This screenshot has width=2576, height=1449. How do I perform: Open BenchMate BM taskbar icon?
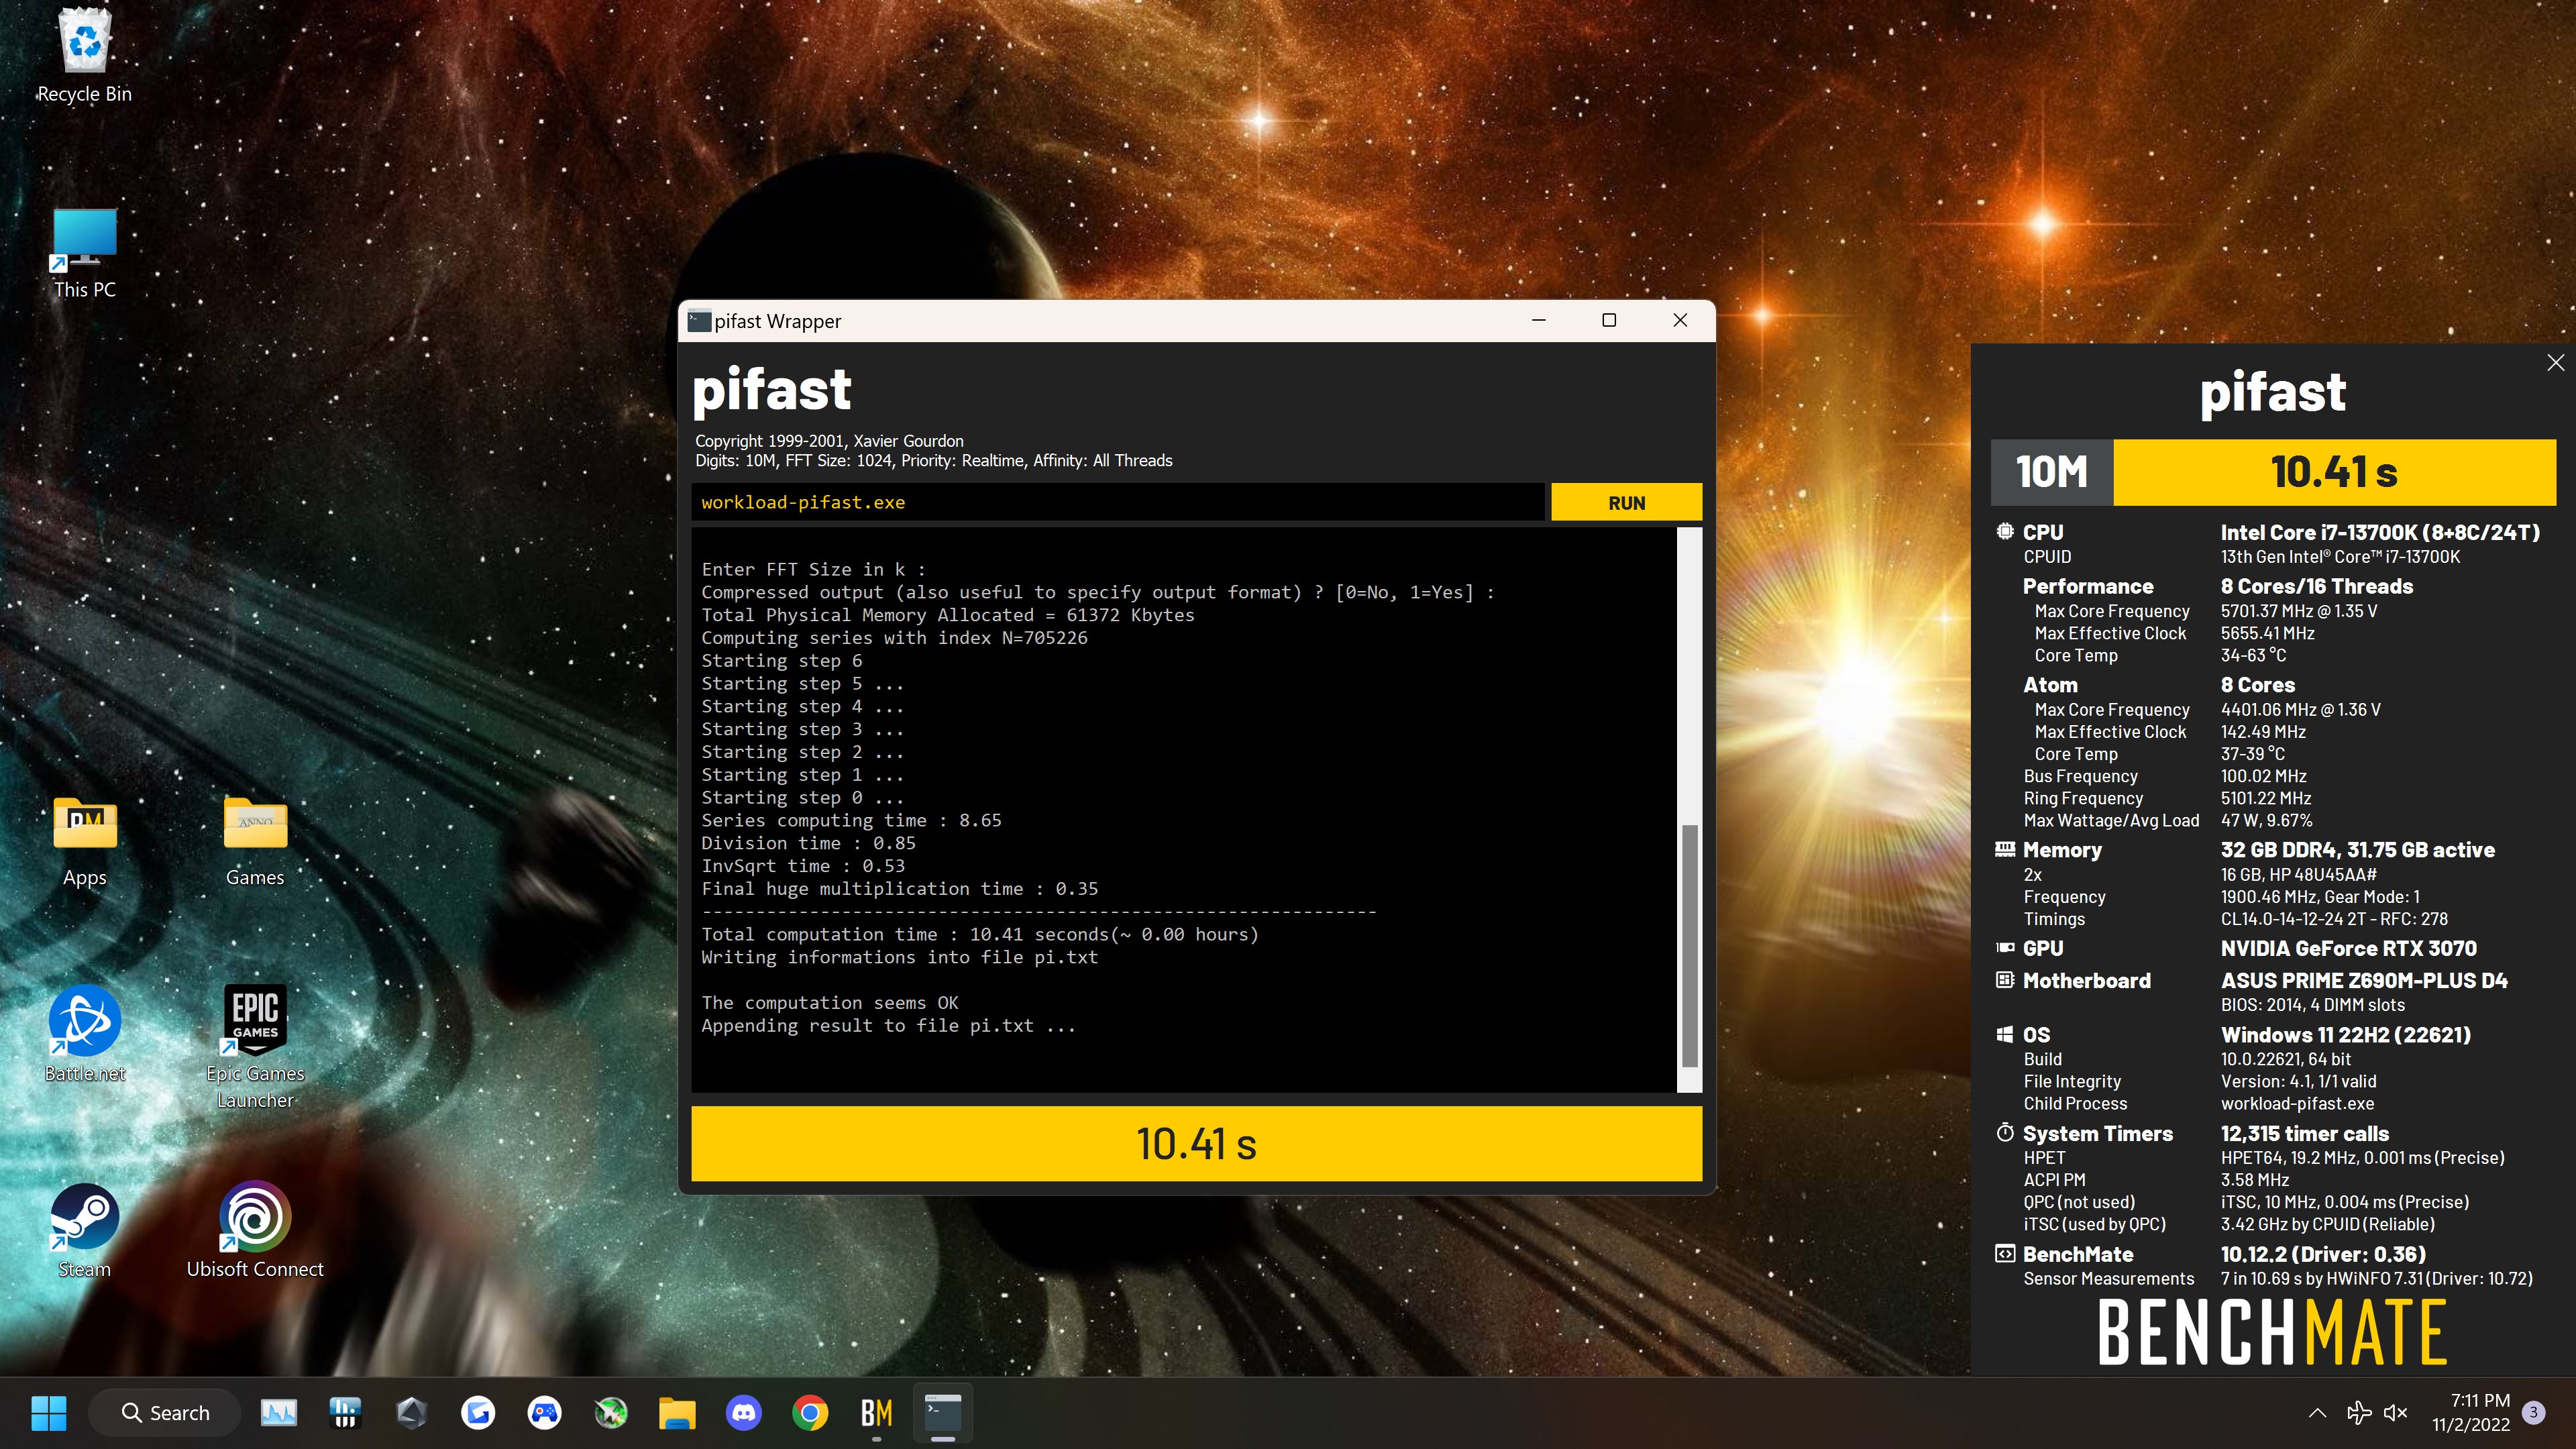click(x=876, y=1413)
